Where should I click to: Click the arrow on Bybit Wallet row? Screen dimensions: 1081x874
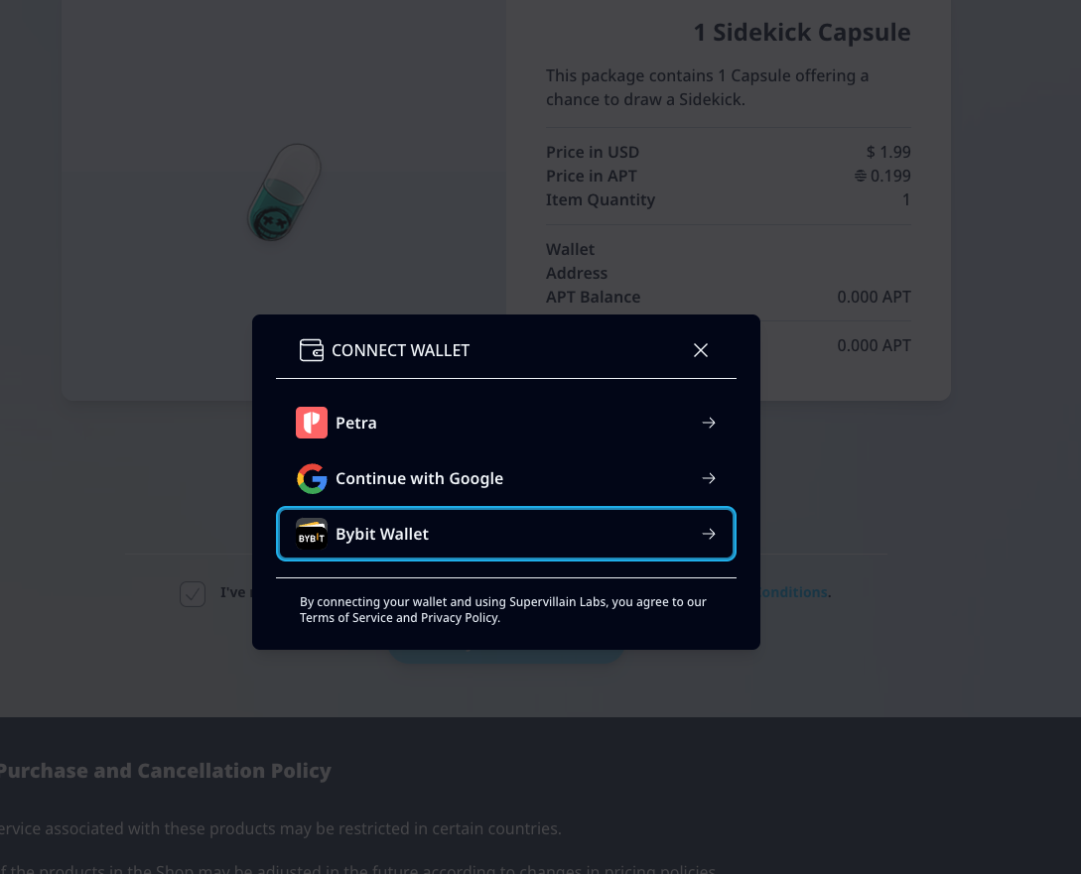click(x=709, y=534)
